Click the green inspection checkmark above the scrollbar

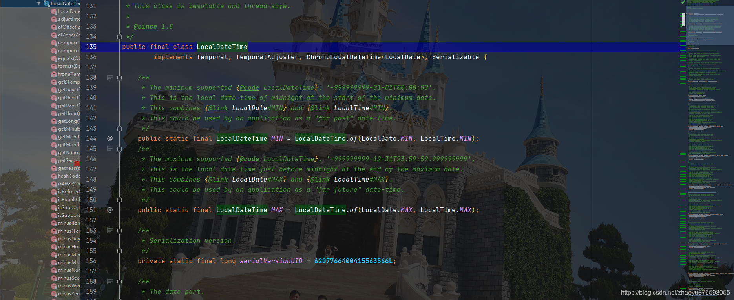683,2
